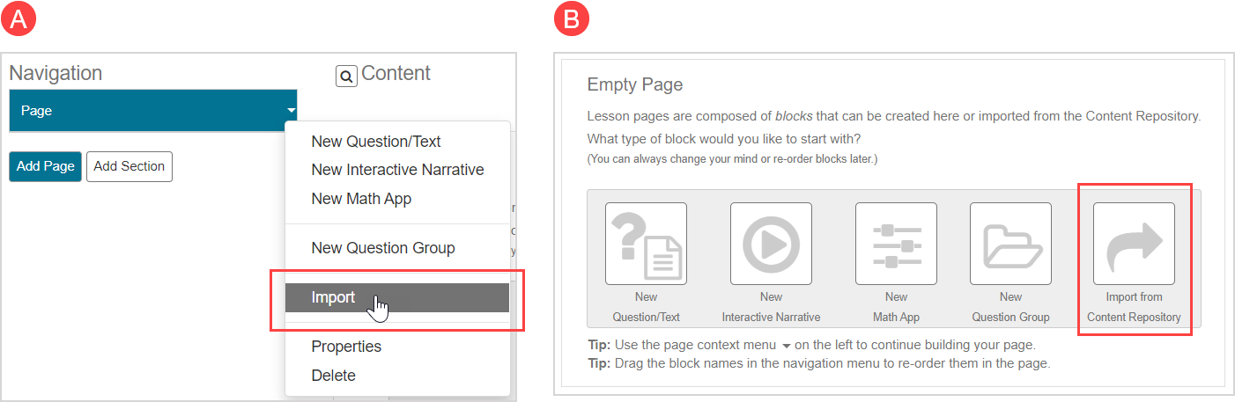Pick New Question Group from the context menu

click(x=382, y=248)
